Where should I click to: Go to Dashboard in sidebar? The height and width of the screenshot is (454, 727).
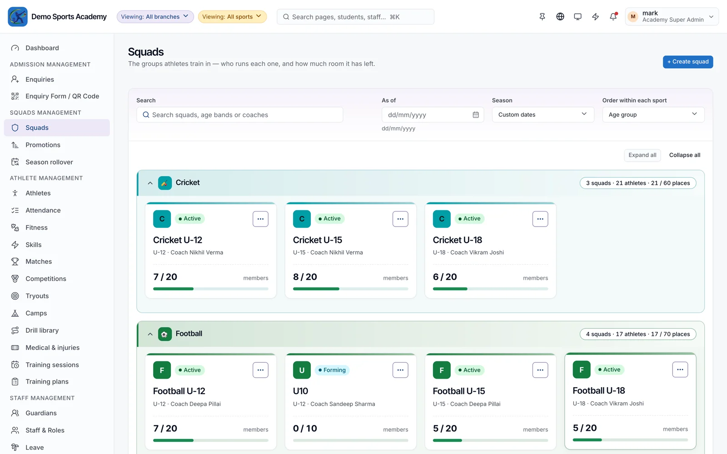[57, 48]
